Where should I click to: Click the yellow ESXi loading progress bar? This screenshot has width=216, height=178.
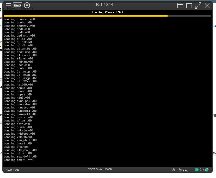point(84,16)
